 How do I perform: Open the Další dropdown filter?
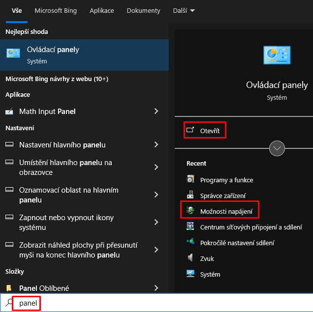click(x=184, y=10)
